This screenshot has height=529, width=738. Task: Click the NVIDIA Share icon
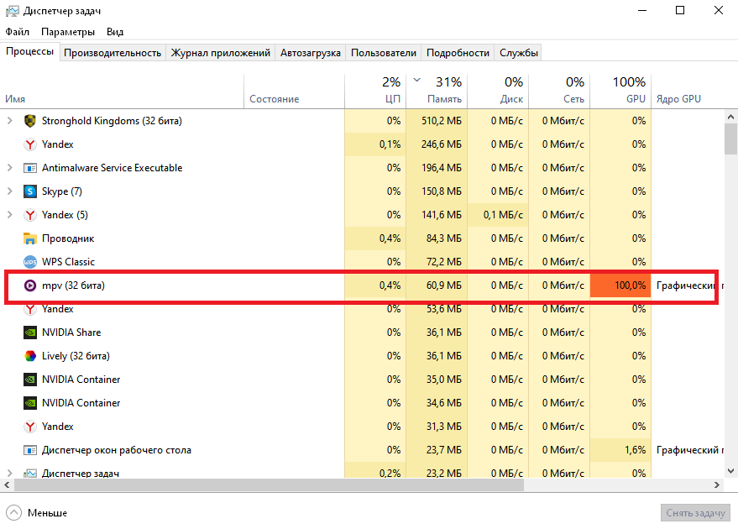tap(30, 333)
